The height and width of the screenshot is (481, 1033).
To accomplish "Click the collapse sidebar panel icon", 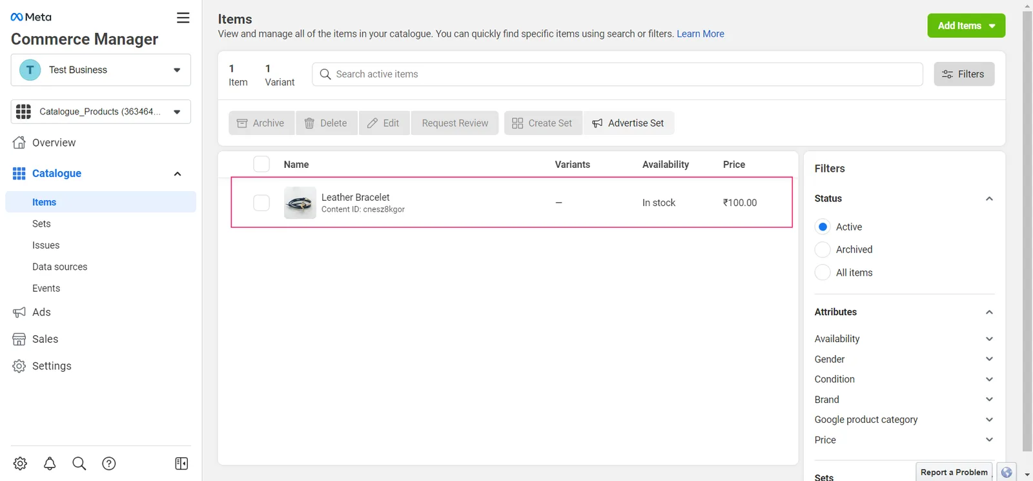I will click(181, 464).
